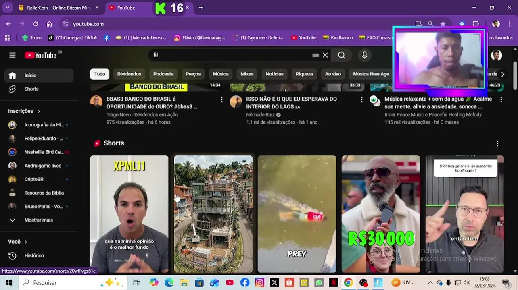Open the Chrome three-dot menu
Viewport: 518px width, 290px height.
click(x=510, y=24)
